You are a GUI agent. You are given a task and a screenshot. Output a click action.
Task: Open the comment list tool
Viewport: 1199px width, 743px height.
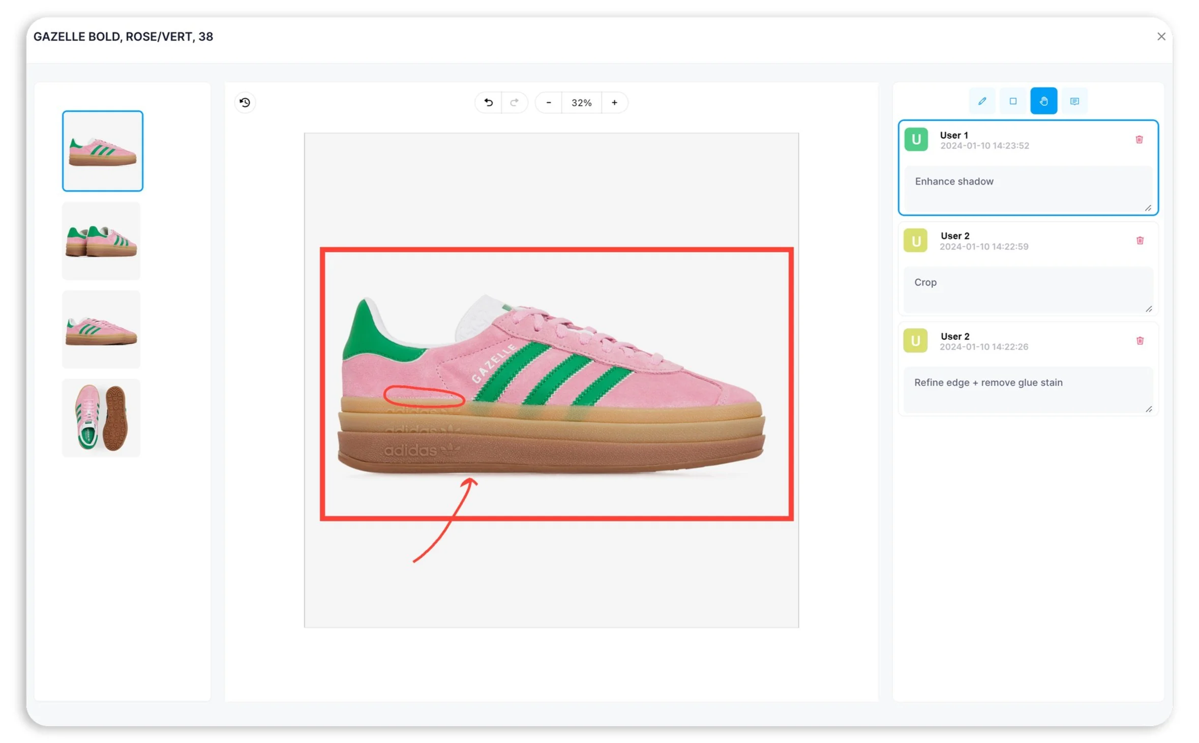[x=1074, y=101]
